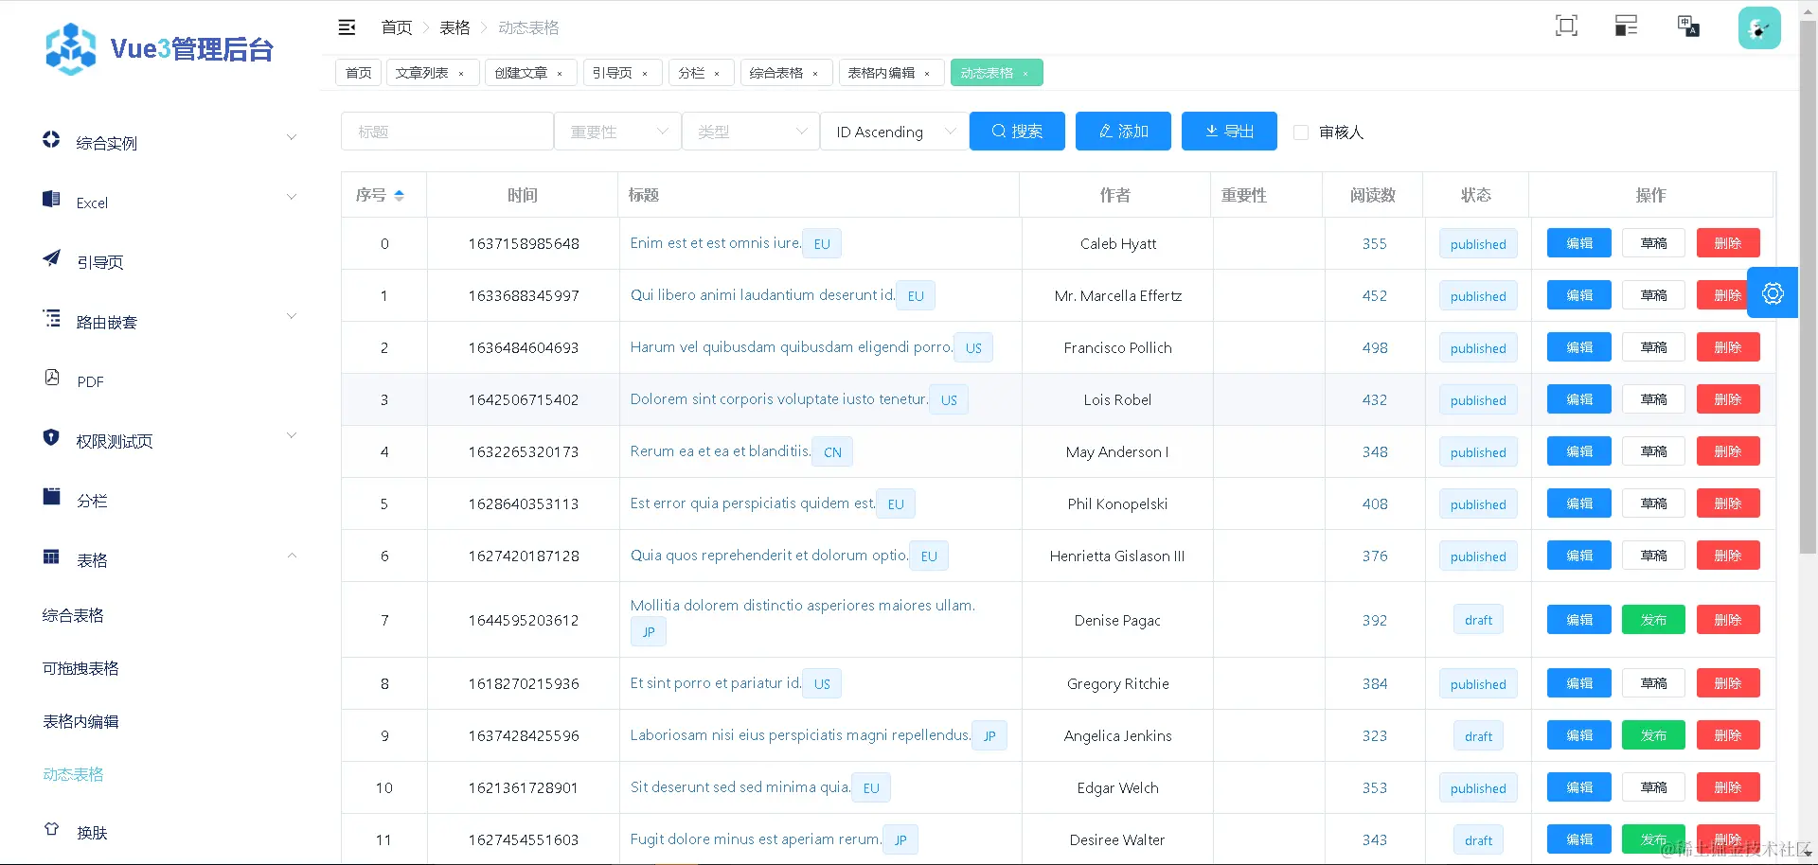The height and width of the screenshot is (865, 1818).
Task: Click the CN tag in row 4
Action: (x=832, y=451)
